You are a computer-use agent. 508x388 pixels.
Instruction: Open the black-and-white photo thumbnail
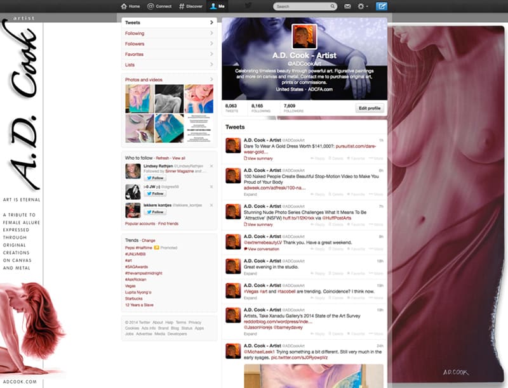[x=169, y=99]
